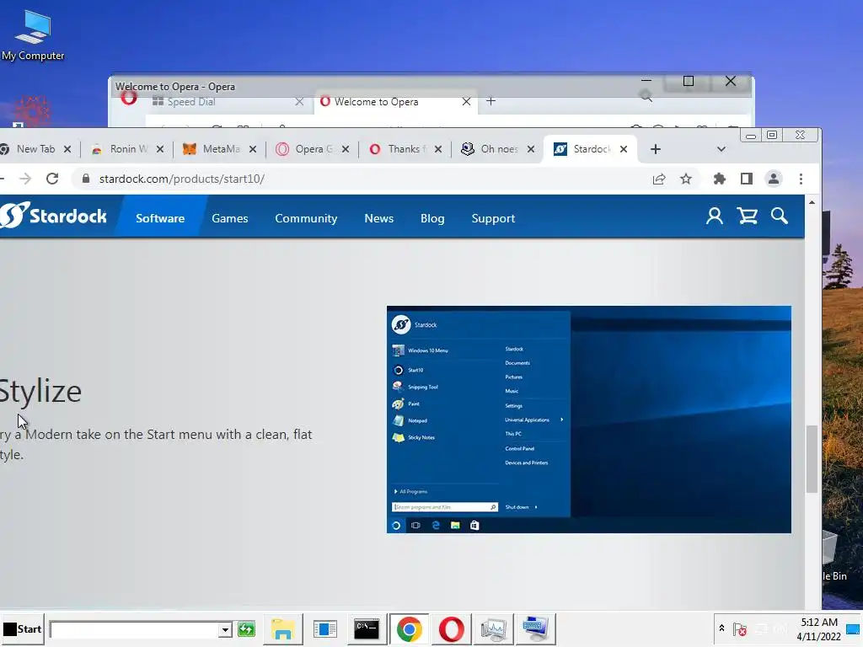
Task: Click the Start10 screenshot image
Action: click(x=589, y=420)
